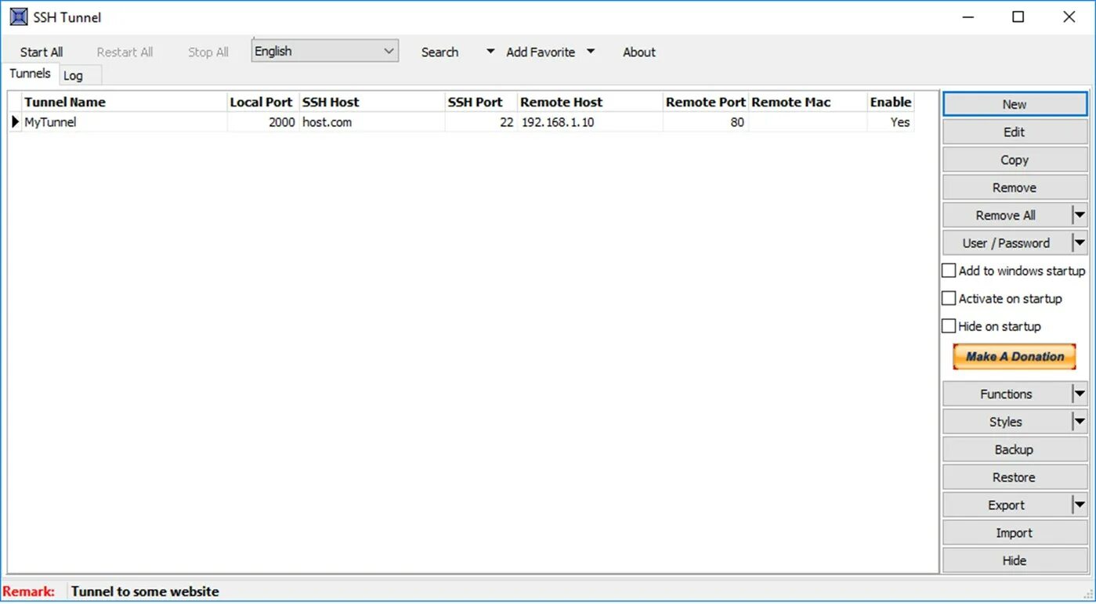1096x604 pixels.
Task: Open the User / Password dropdown arrow
Action: coord(1080,243)
